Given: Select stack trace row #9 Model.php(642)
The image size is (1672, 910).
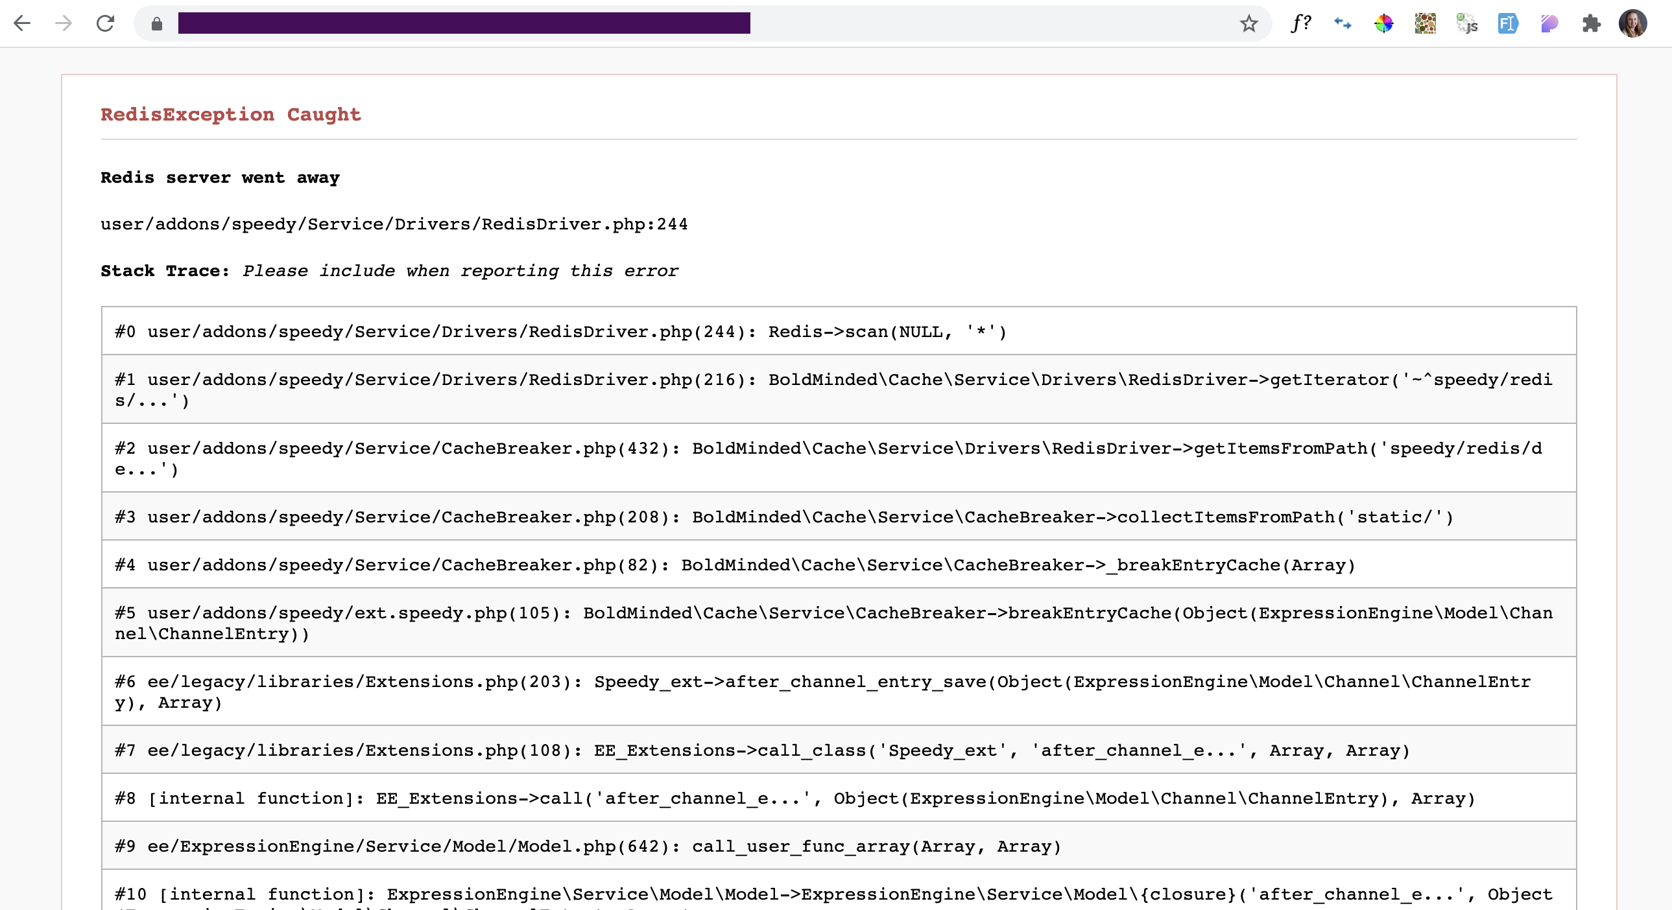Looking at the screenshot, I should point(839,846).
